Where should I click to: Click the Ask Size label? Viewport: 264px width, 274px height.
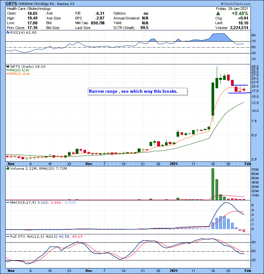(54, 18)
